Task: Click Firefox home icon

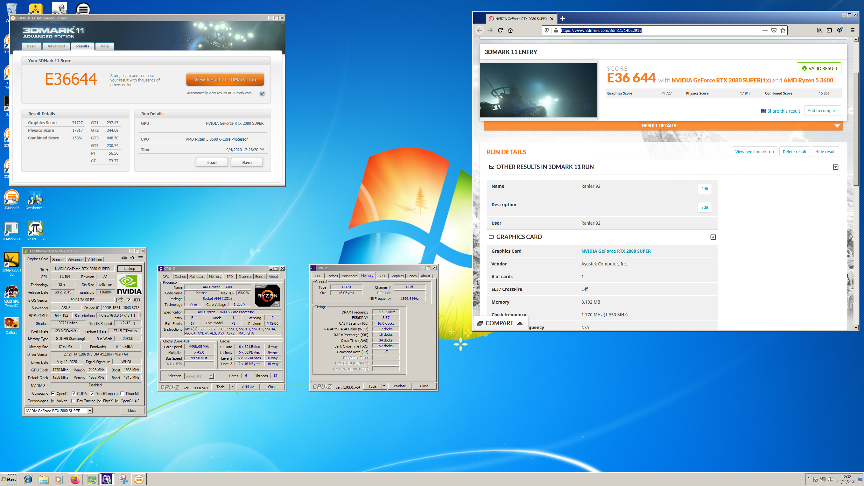Action: [510, 30]
